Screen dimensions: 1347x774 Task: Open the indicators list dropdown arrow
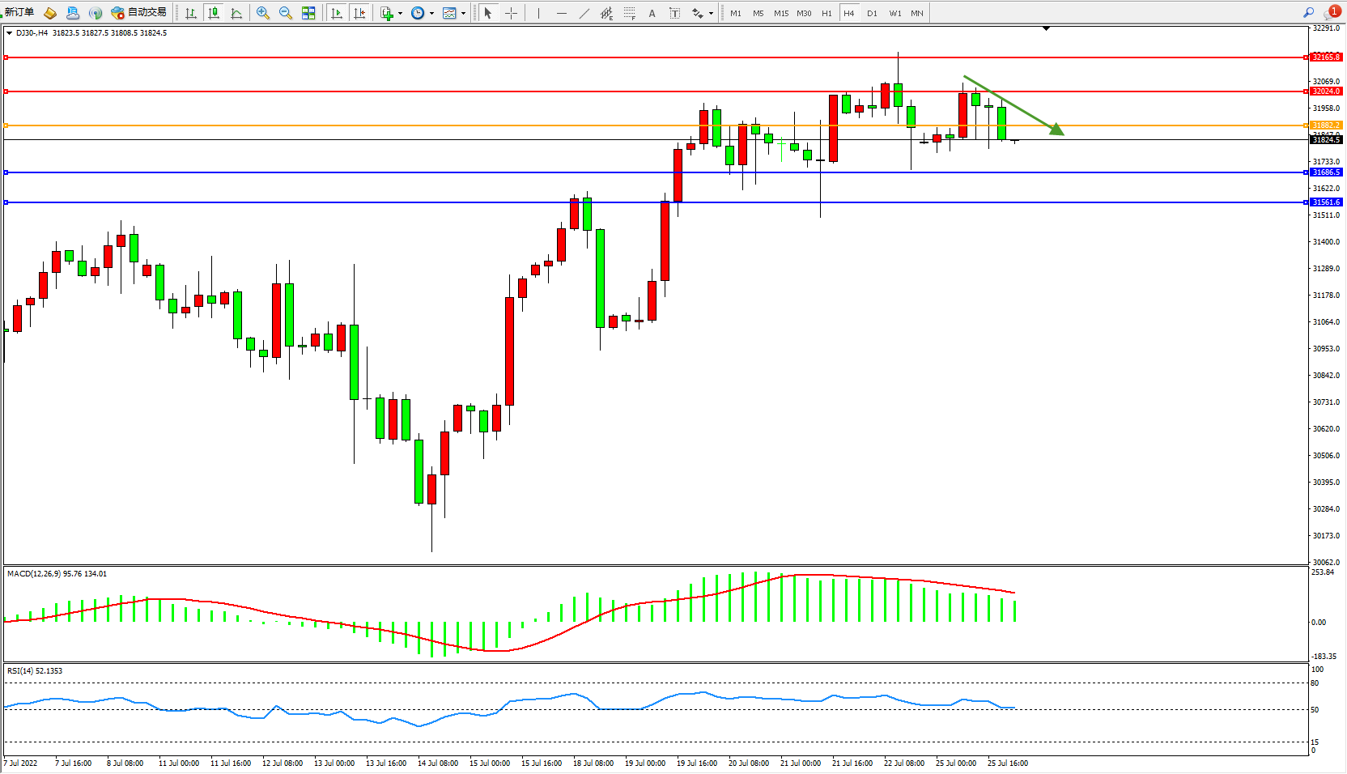click(x=400, y=13)
